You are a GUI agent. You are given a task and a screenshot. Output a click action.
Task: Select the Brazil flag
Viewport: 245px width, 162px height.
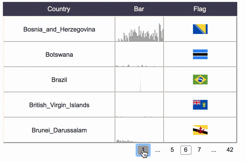click(200, 79)
